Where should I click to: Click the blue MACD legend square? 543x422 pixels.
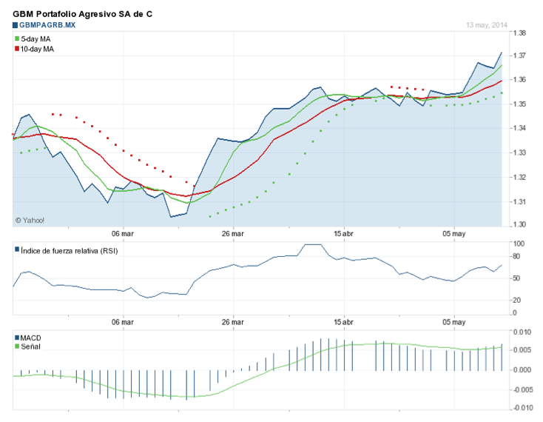tap(17, 338)
